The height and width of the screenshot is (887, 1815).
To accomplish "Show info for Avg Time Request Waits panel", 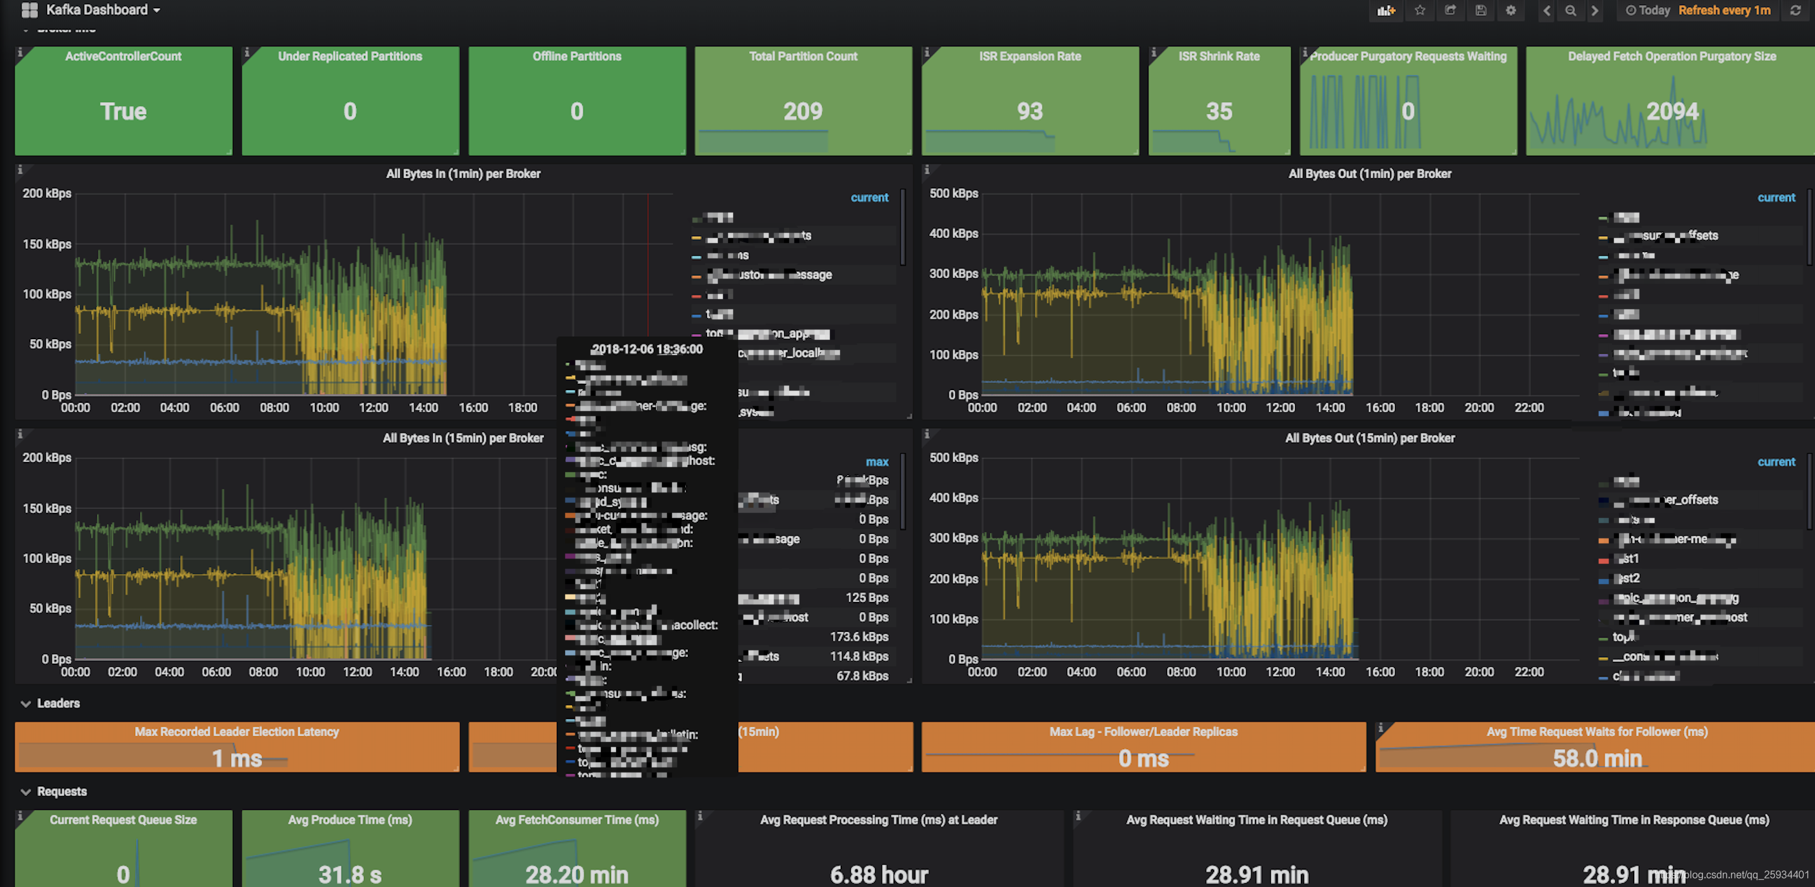I will coord(1380,727).
